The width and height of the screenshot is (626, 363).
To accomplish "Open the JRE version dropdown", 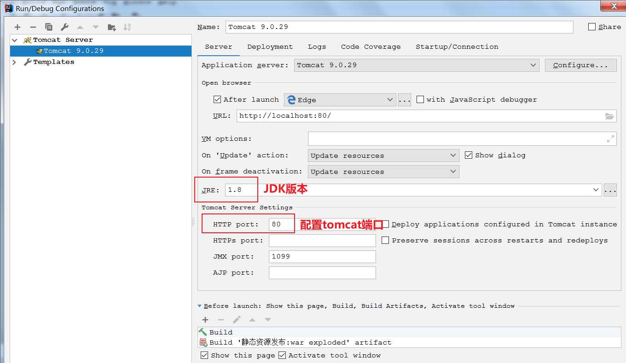I will 597,190.
